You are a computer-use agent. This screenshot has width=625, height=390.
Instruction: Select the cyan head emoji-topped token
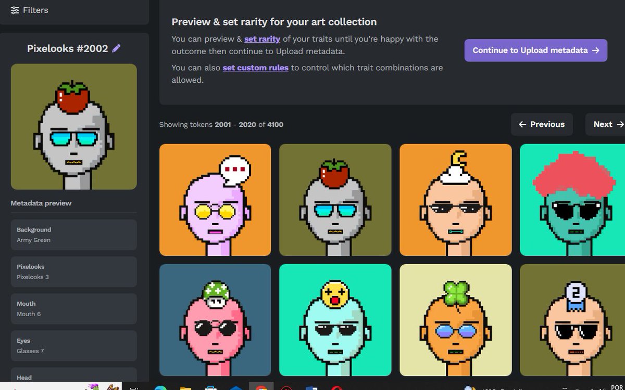pos(335,320)
